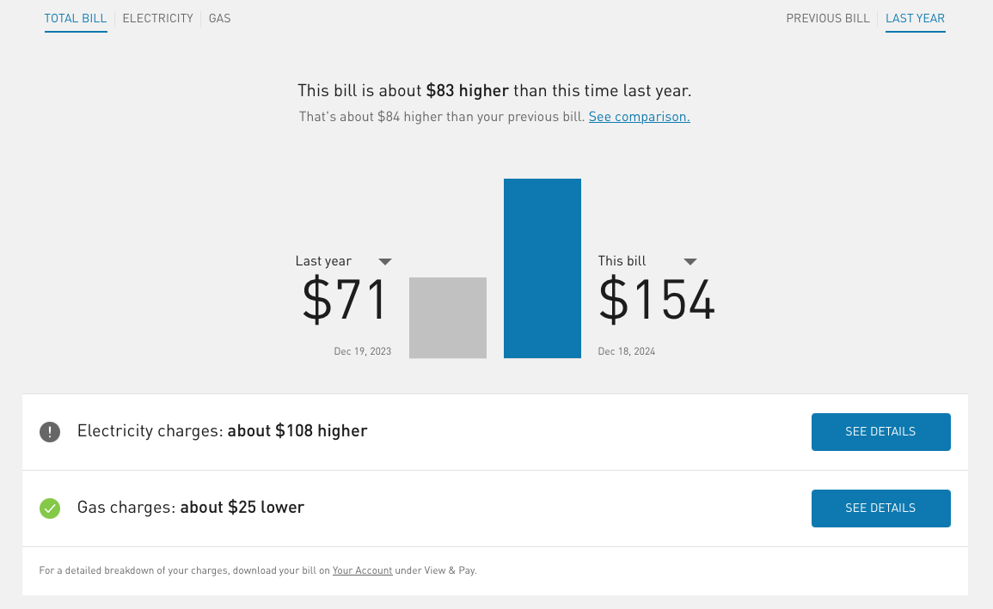The width and height of the screenshot is (993, 609).
Task: Switch to the GAS tab
Action: pos(219,18)
